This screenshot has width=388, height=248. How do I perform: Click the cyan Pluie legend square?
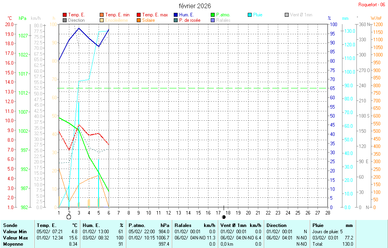250,15
